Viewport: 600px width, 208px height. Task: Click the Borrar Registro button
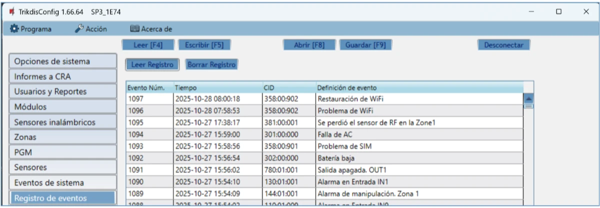(x=210, y=64)
